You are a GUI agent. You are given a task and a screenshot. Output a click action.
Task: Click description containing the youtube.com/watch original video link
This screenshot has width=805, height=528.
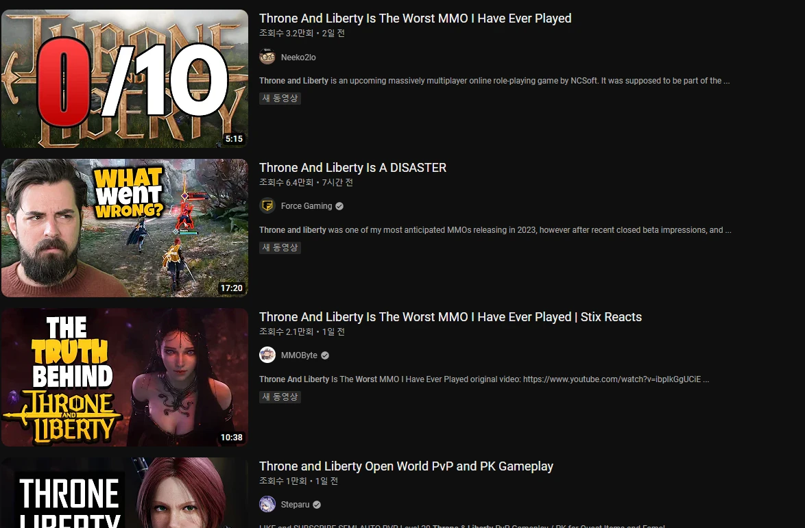[484, 379]
